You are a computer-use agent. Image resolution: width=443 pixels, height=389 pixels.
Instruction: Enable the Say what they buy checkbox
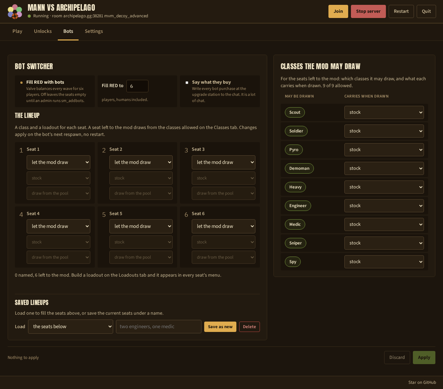click(x=187, y=83)
